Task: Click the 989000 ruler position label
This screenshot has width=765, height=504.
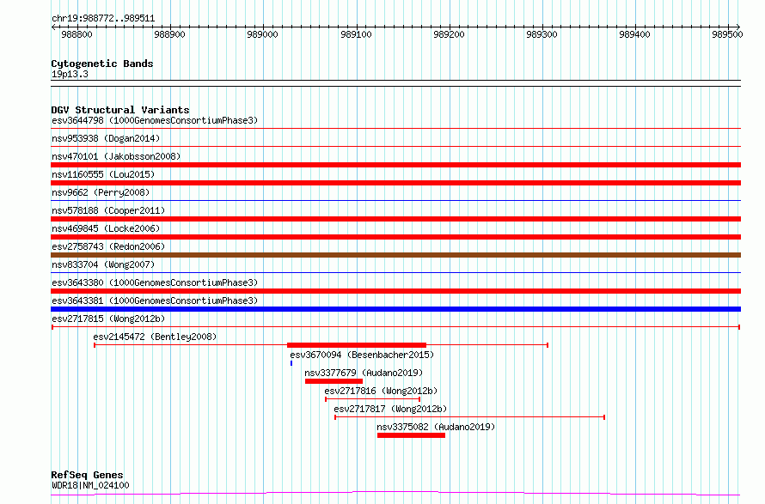Action: point(262,34)
